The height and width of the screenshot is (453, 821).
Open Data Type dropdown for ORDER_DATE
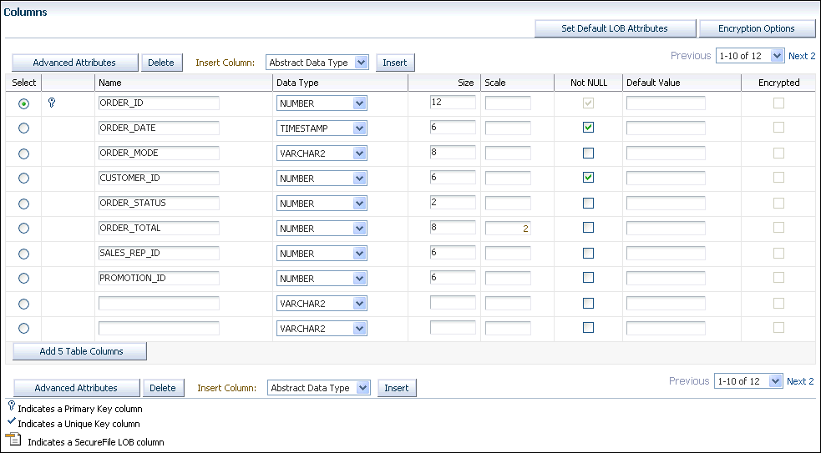point(322,128)
